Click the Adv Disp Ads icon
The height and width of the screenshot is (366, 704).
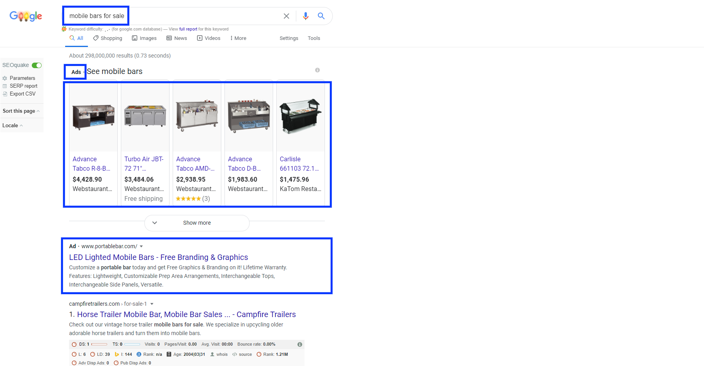coord(74,363)
